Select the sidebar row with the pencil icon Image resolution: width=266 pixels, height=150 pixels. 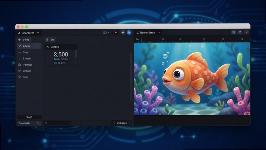point(29,59)
